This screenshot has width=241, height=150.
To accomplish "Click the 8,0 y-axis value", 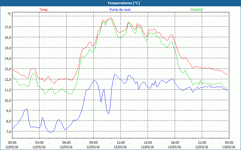I will click(9, 121).
